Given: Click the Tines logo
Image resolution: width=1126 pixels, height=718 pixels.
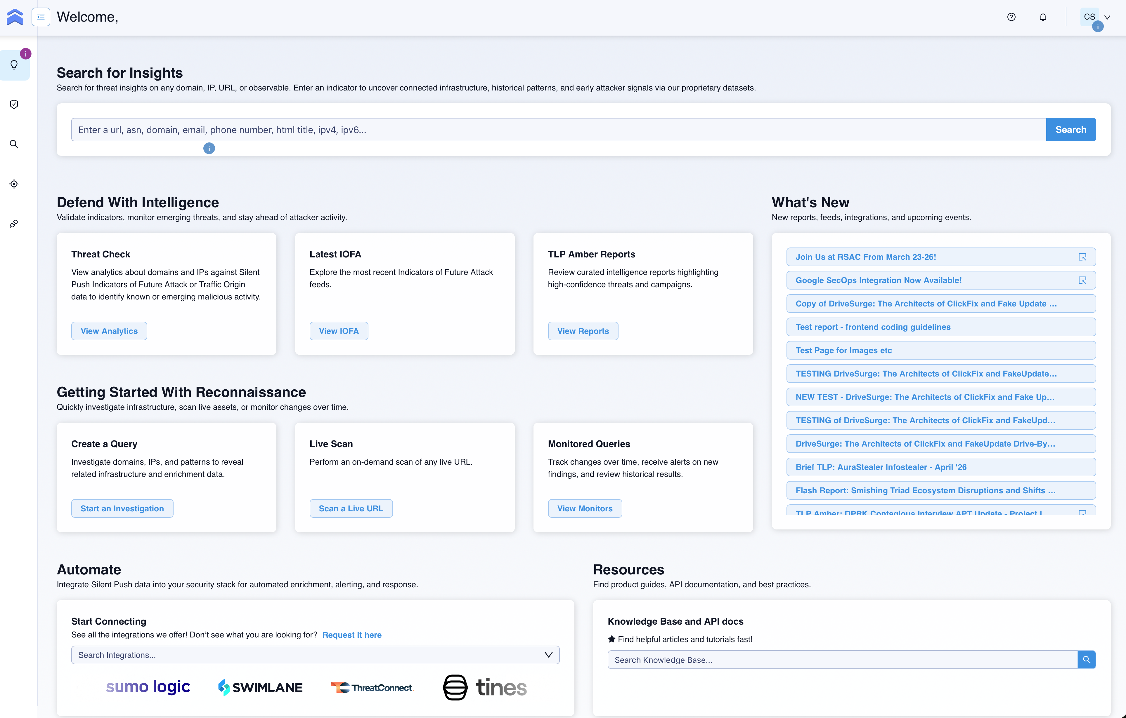Looking at the screenshot, I should pyautogui.click(x=484, y=687).
